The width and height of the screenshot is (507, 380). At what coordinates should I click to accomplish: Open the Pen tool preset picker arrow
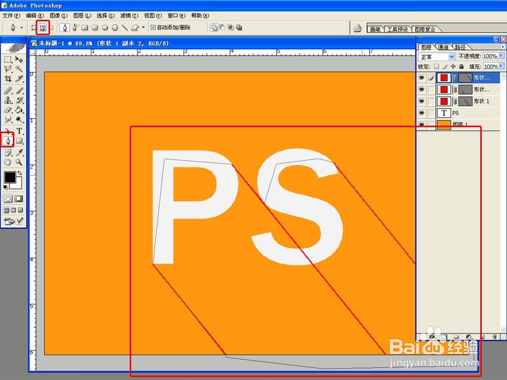(x=22, y=28)
